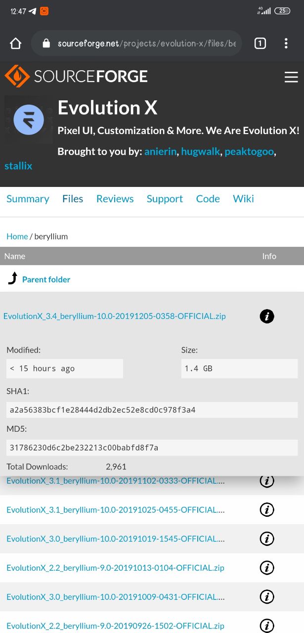Tap the sourceforge.net address bar

click(x=136, y=44)
